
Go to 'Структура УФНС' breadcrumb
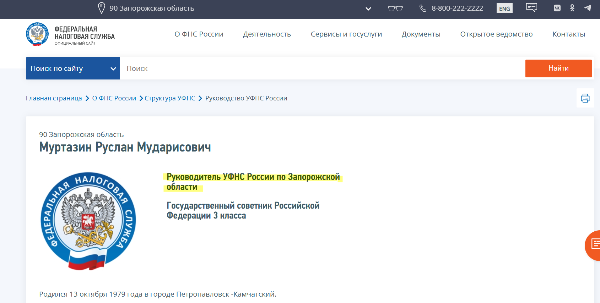tap(170, 98)
